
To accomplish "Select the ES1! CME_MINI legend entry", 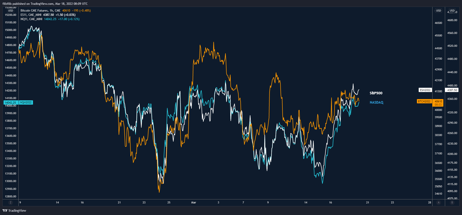I will [31, 15].
